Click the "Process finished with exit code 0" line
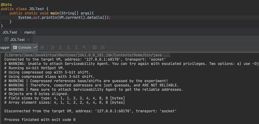 40,119
